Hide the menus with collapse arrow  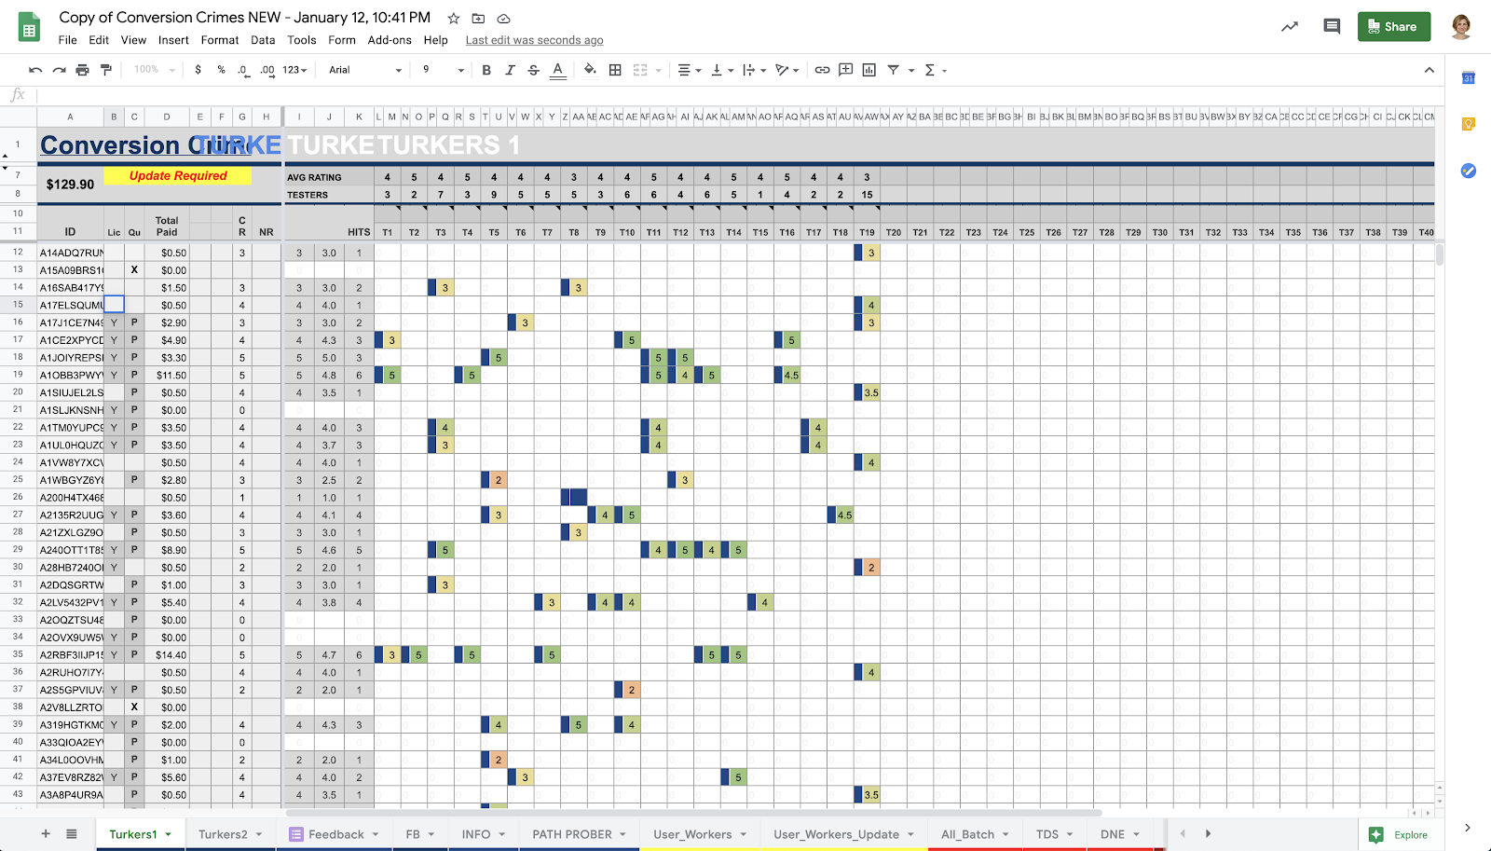click(1429, 70)
